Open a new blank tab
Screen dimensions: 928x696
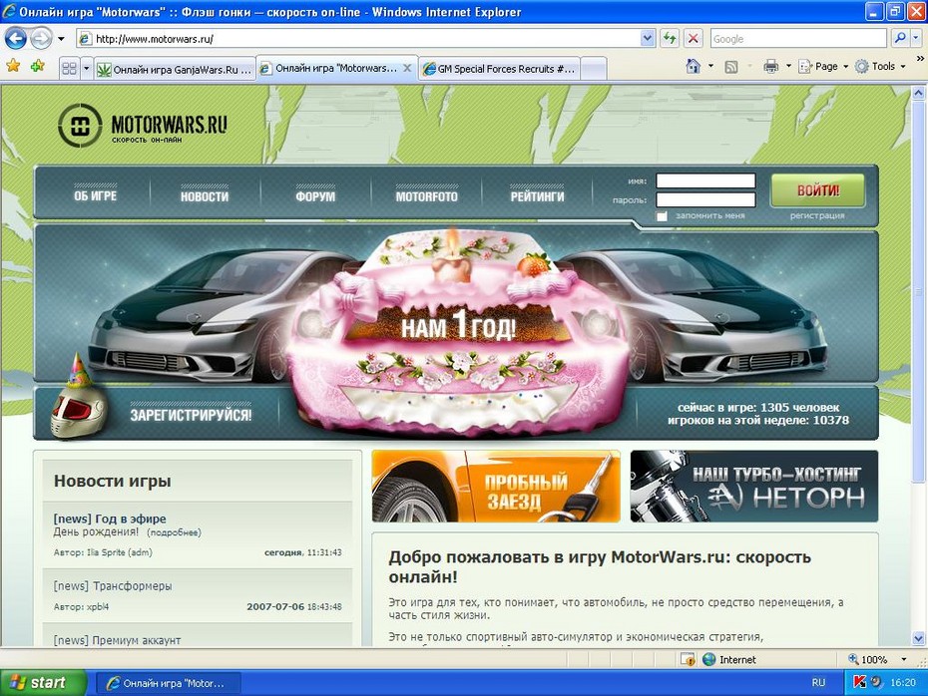pyautogui.click(x=594, y=69)
